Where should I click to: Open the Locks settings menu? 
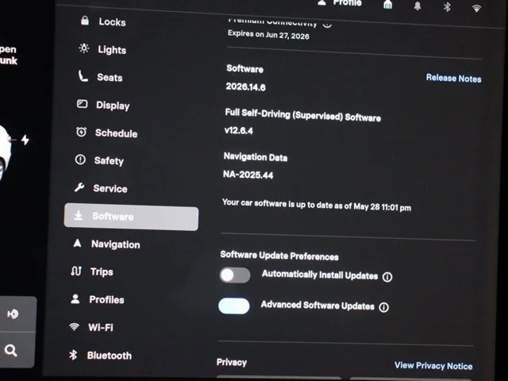(x=103, y=21)
